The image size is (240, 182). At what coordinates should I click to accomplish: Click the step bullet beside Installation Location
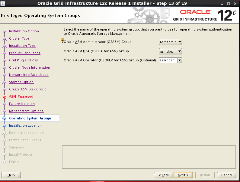pos(5,126)
